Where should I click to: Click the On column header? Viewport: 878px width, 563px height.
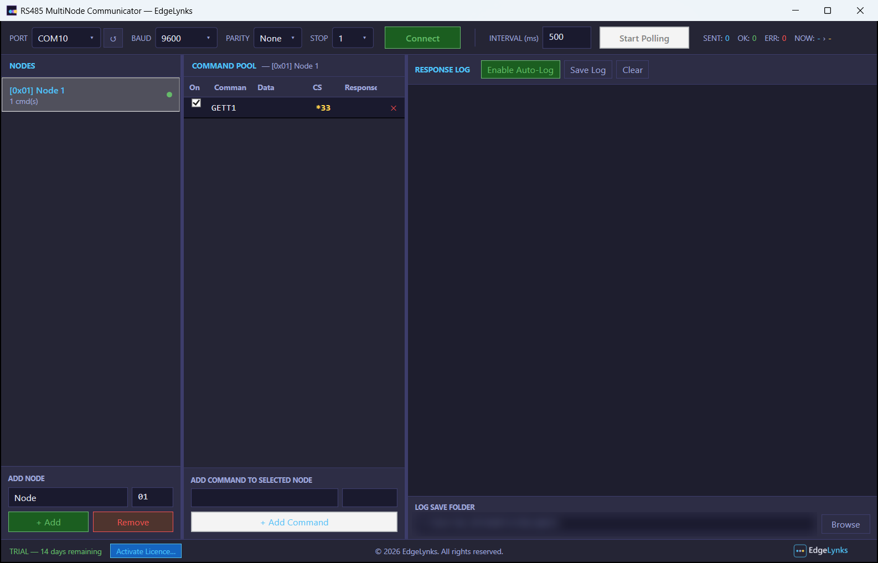195,87
